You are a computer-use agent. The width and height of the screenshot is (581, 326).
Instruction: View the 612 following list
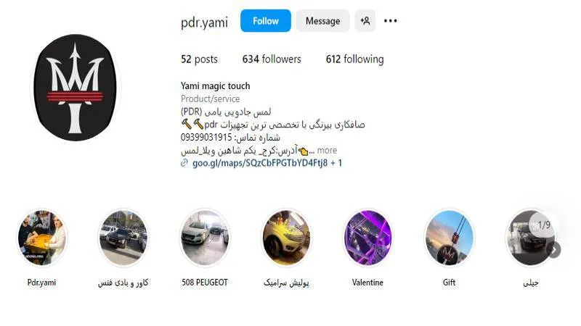[x=354, y=59]
